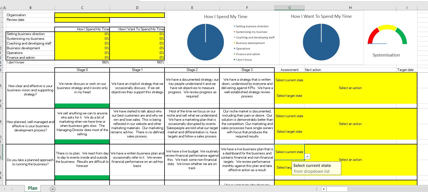Add a new sheet with the plus button
The width and height of the screenshot is (428, 192).
pyautogui.click(x=52, y=189)
